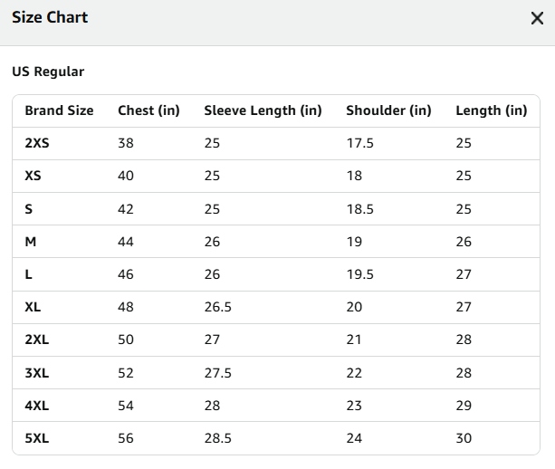Click length value 30 for 5XL

pos(464,438)
